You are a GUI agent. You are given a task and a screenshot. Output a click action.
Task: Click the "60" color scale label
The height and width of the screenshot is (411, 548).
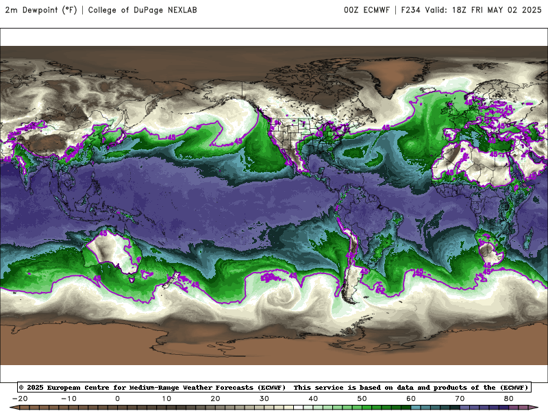[x=411, y=399]
